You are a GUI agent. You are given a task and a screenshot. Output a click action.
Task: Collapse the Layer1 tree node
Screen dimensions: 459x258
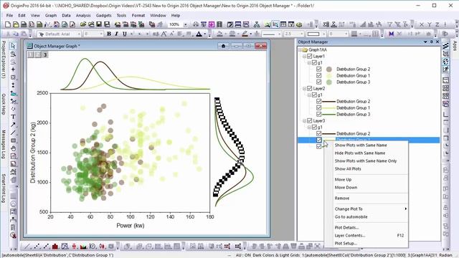(304, 56)
